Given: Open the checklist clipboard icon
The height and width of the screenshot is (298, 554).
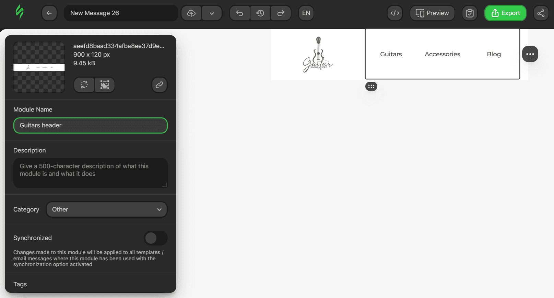Looking at the screenshot, I should (x=470, y=13).
